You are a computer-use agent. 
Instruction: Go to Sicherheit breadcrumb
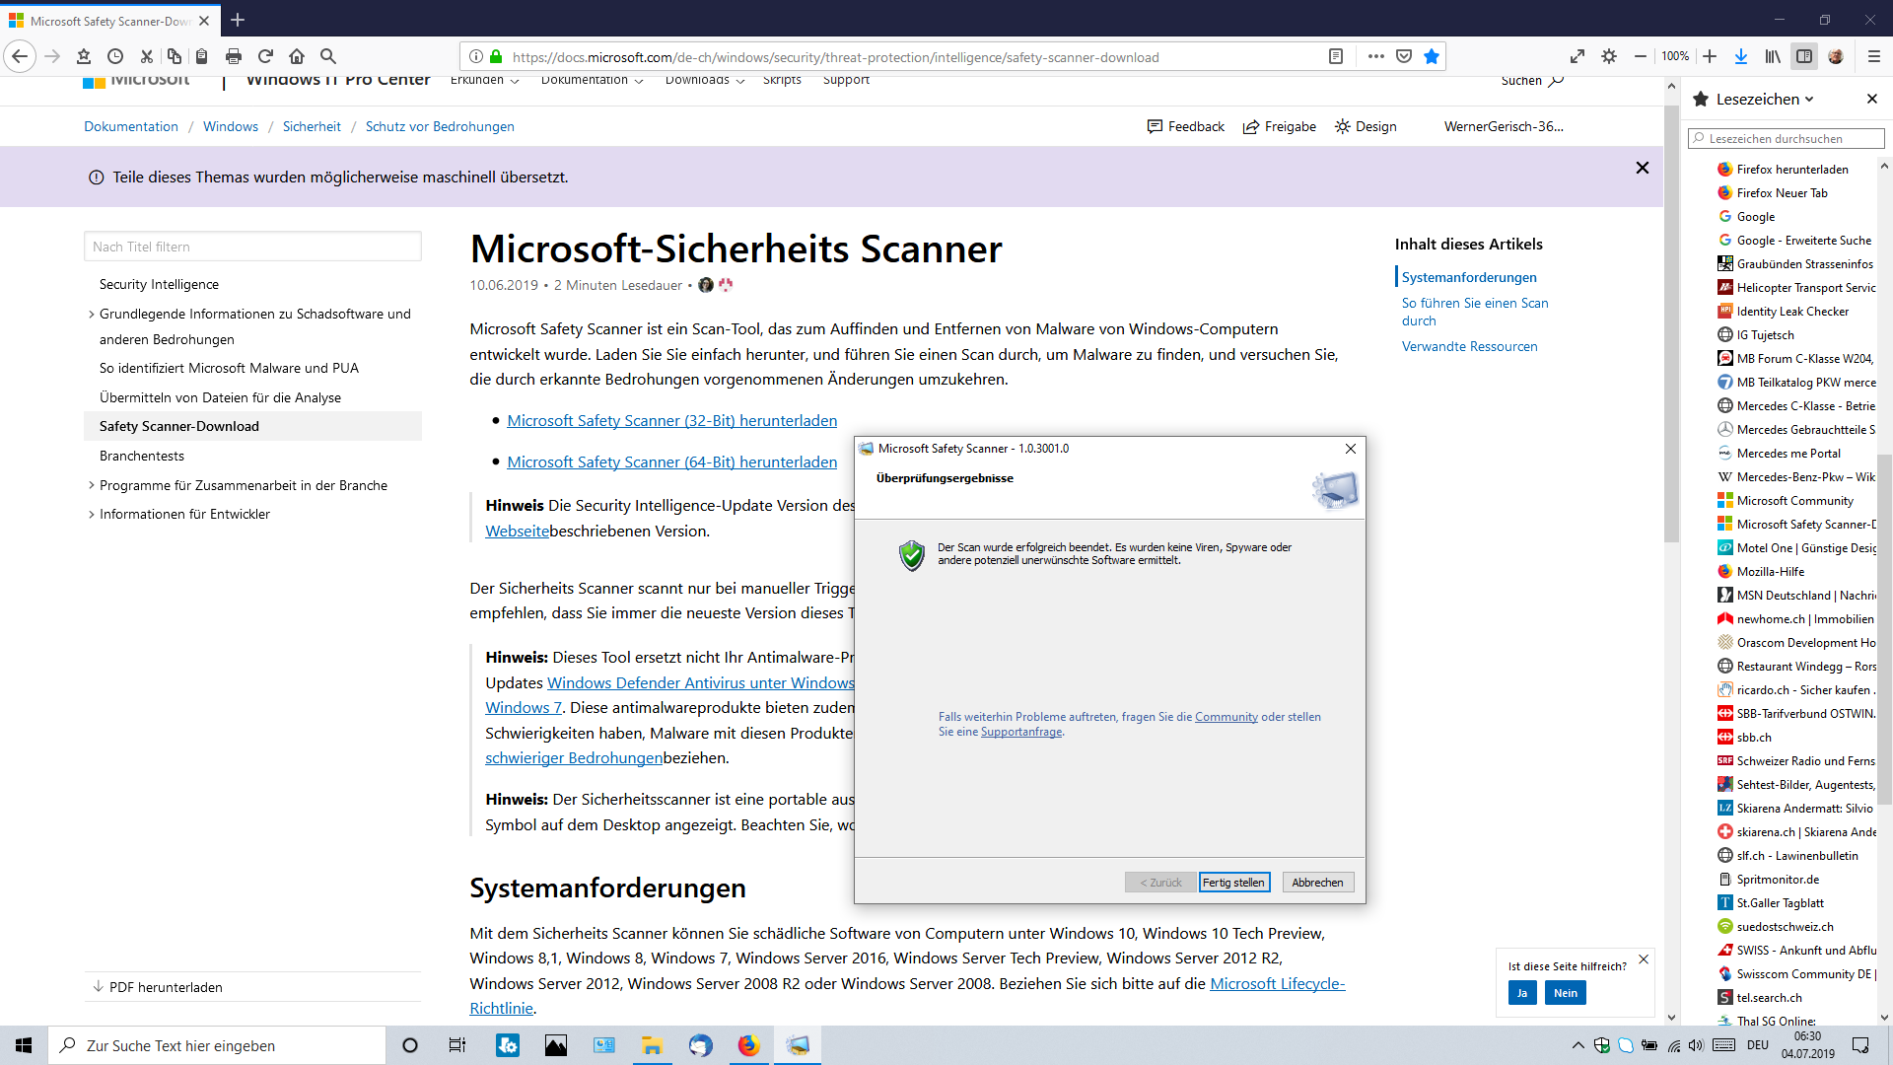tap(312, 126)
